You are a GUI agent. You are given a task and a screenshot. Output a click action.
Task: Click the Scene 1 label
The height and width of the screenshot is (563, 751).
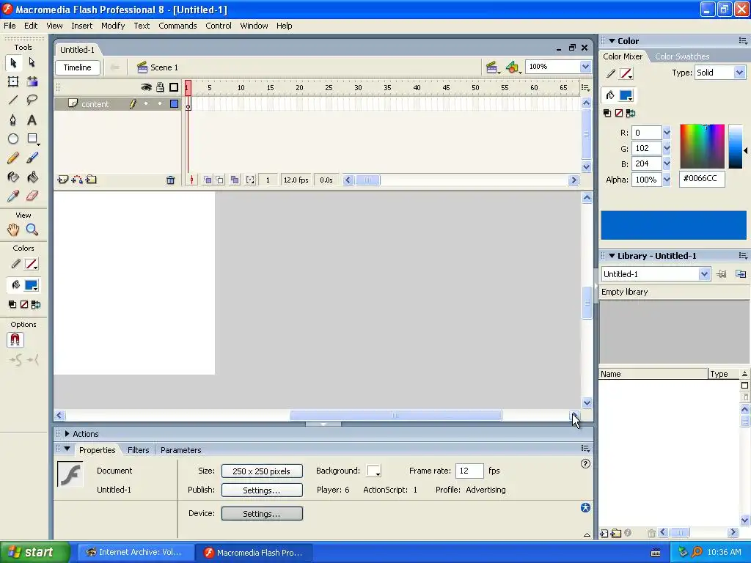(x=164, y=67)
